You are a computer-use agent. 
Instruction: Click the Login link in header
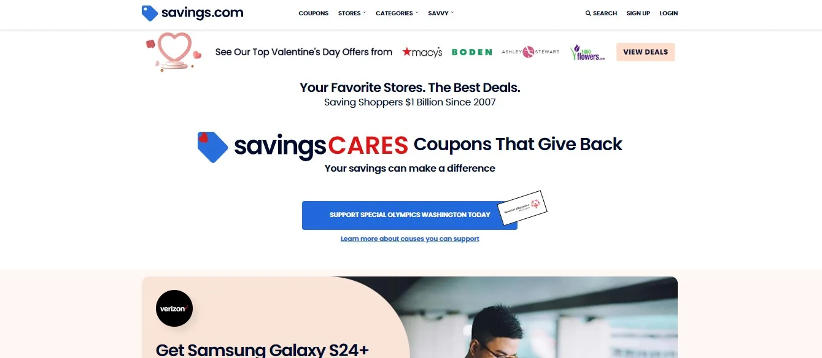click(669, 13)
